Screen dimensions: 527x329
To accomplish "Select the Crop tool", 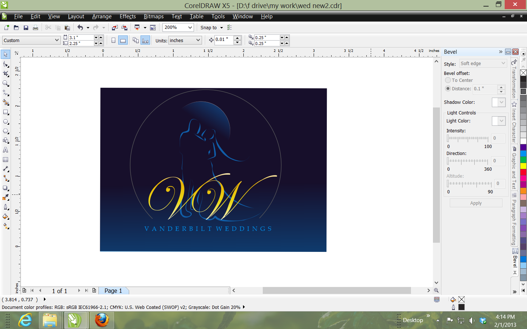I will 6,74.
